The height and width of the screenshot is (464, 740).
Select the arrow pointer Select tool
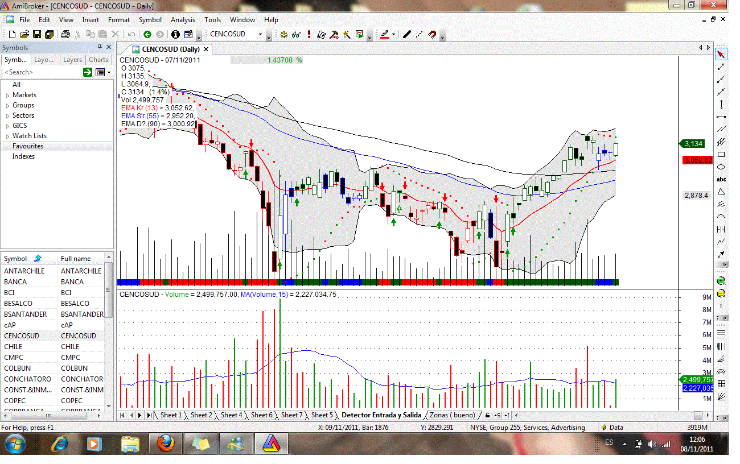point(721,55)
